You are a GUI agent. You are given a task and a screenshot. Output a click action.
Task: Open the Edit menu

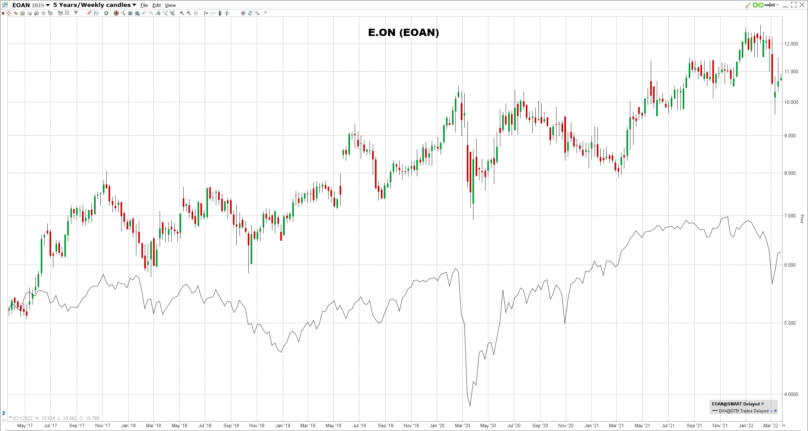click(x=157, y=5)
